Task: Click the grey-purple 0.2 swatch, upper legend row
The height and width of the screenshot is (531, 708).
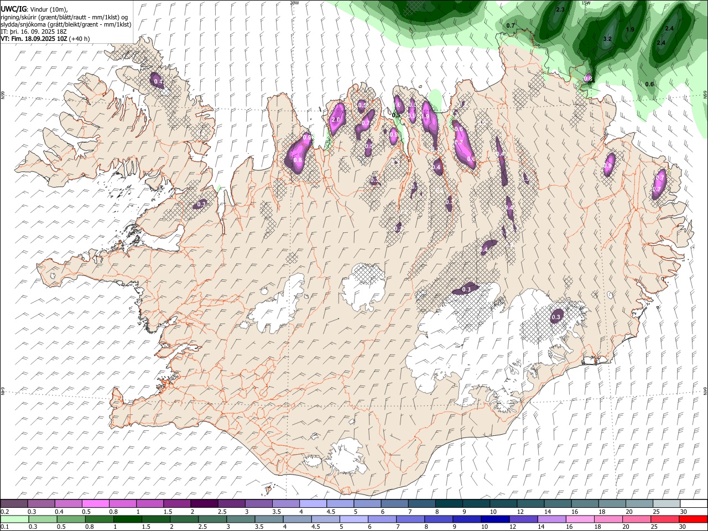Action: 14,503
